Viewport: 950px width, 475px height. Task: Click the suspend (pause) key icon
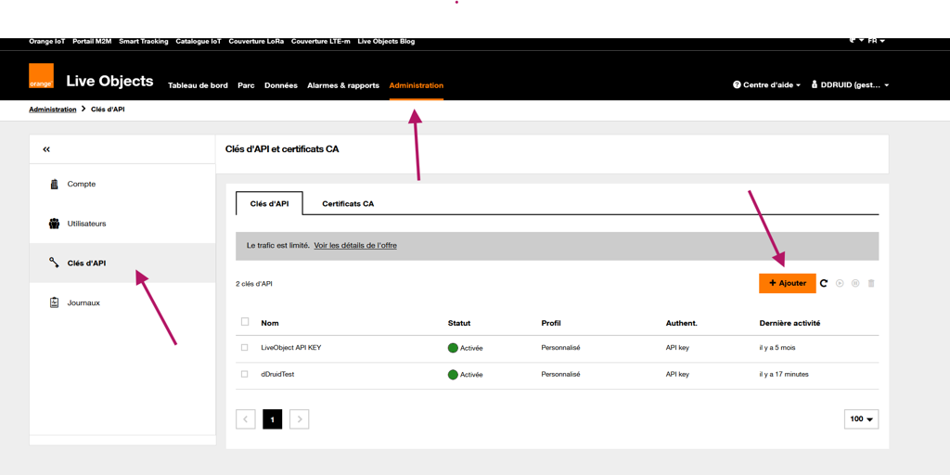[x=855, y=283]
